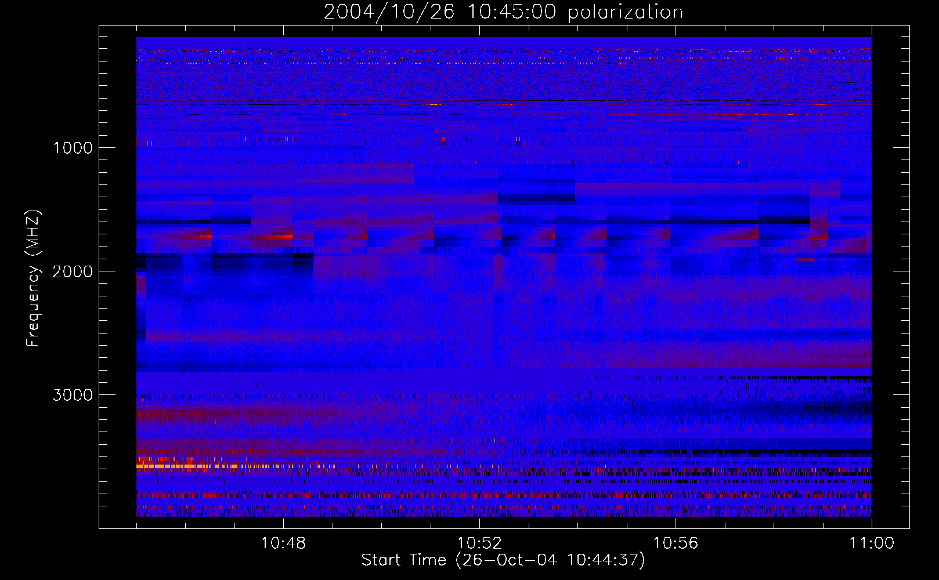Click the "10:56" time tick label
This screenshot has height=580, width=939.
(x=676, y=543)
